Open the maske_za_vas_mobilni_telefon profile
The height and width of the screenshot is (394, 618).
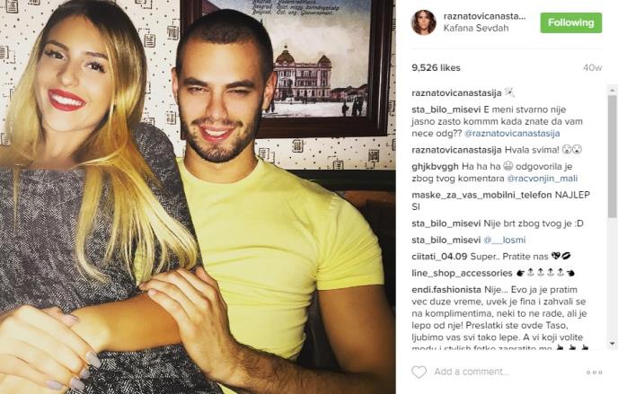pyautogui.click(x=481, y=195)
